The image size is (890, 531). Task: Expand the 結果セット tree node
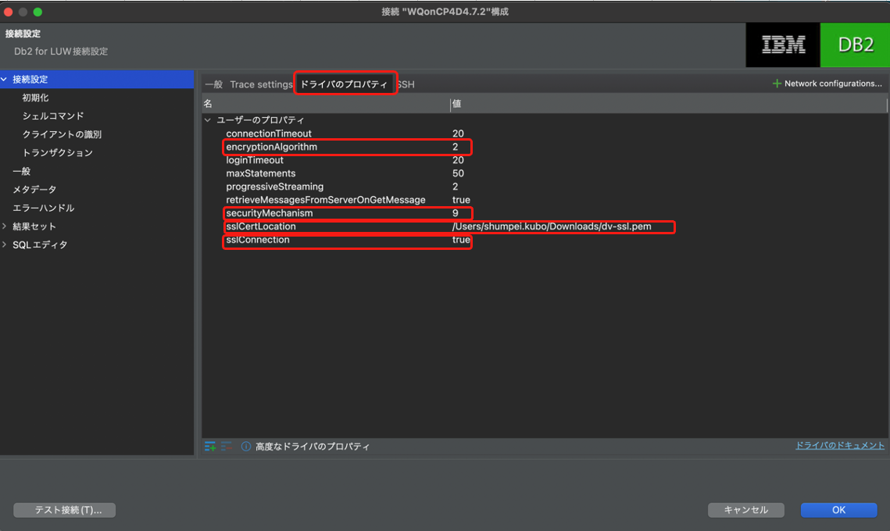[5, 226]
